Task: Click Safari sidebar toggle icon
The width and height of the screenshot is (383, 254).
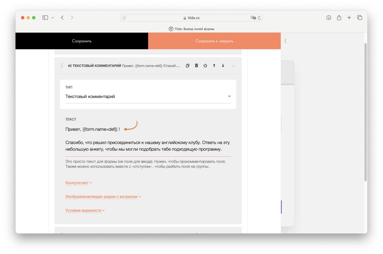Action: point(45,18)
